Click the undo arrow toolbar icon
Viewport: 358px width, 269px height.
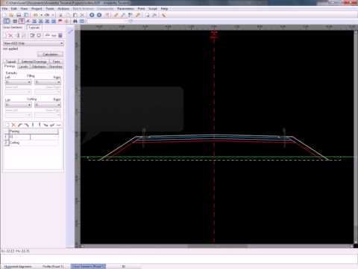coord(35,15)
